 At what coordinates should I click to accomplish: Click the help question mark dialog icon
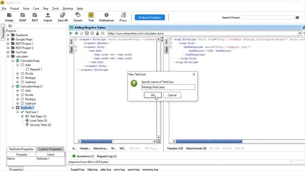point(134,84)
